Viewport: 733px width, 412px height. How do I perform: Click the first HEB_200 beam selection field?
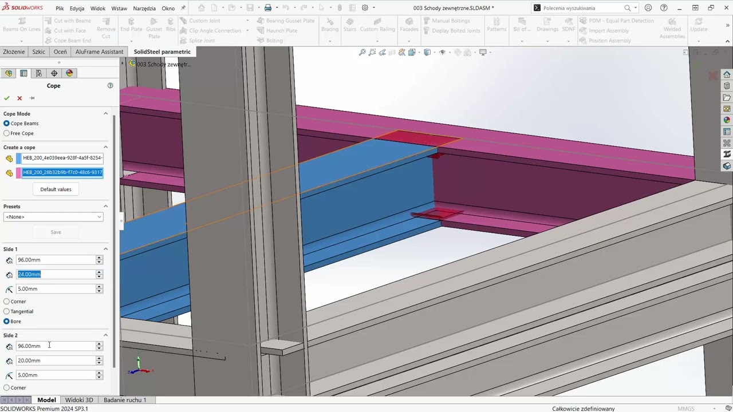tap(62, 158)
